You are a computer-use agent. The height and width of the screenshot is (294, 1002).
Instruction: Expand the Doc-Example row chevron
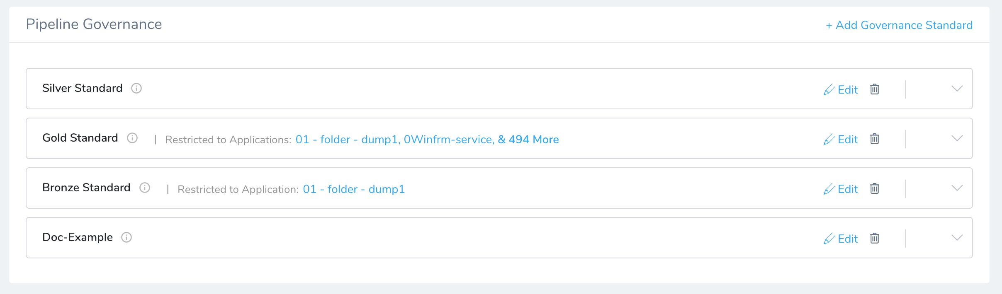pos(957,238)
